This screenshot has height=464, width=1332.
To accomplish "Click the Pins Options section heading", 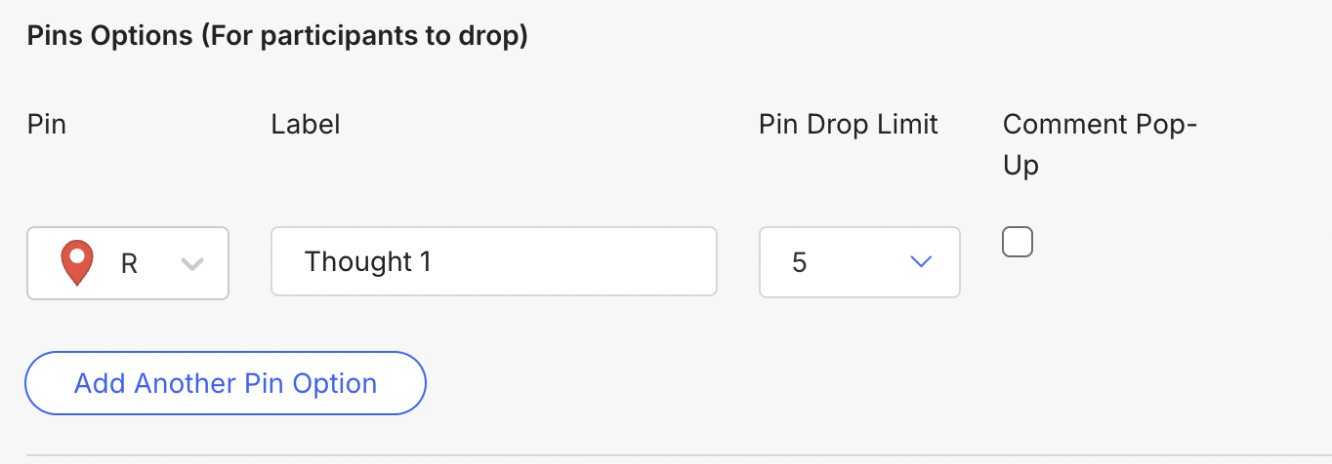I will 277,37.
